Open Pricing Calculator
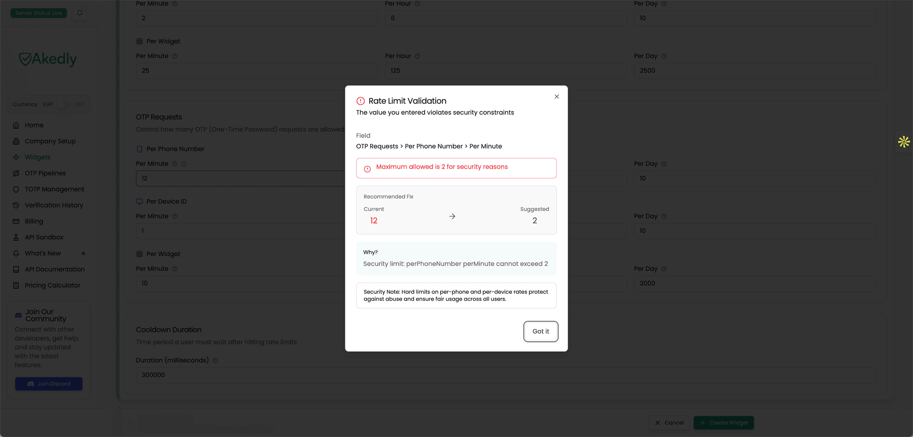This screenshot has width=913, height=437. [52, 285]
